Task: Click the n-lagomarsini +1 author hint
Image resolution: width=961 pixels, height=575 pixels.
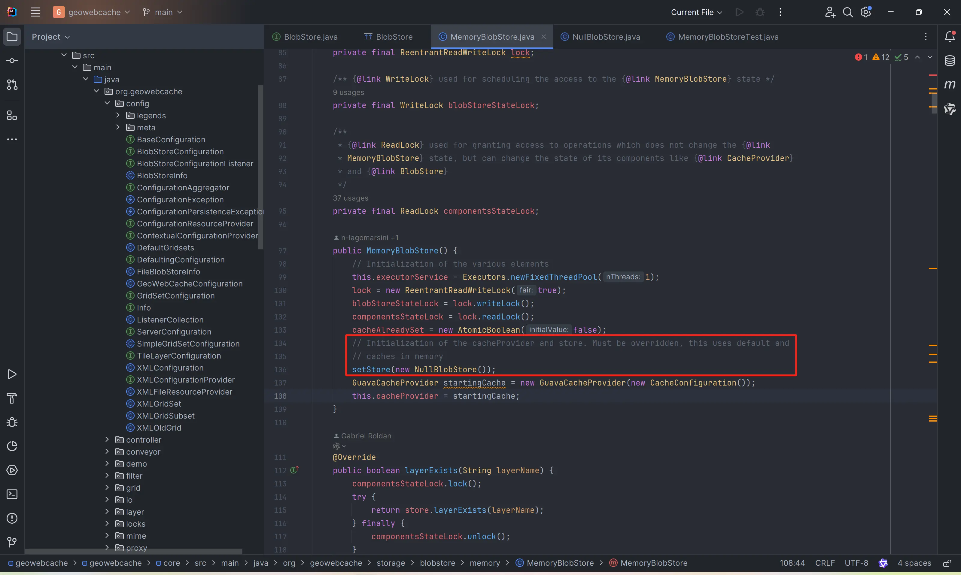Action: pyautogui.click(x=366, y=238)
